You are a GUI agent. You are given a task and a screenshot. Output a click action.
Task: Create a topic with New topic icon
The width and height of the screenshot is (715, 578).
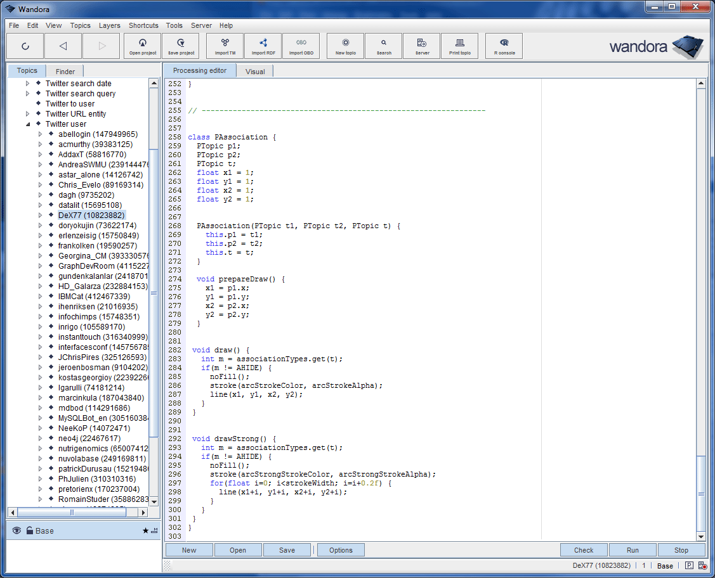tap(344, 46)
